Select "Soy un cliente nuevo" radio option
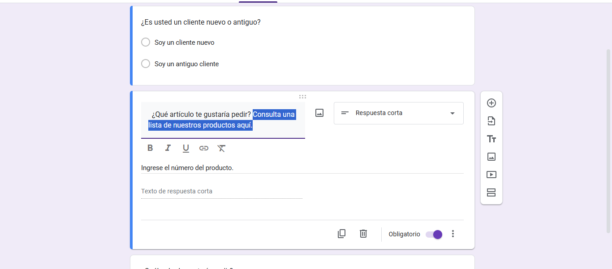Viewport: 612px width, 269px height. pos(146,43)
